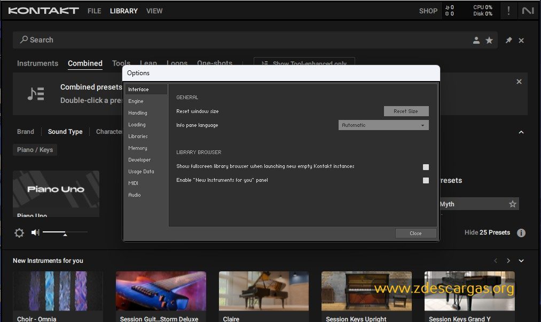Open the FILE menu
Image resolution: width=541 pixels, height=322 pixels.
[94, 11]
